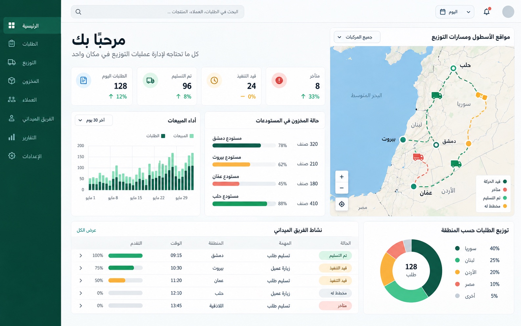The width and height of the screenshot is (521, 326).
Task: Toggle الطلبات series in chart legend
Action: (156, 136)
